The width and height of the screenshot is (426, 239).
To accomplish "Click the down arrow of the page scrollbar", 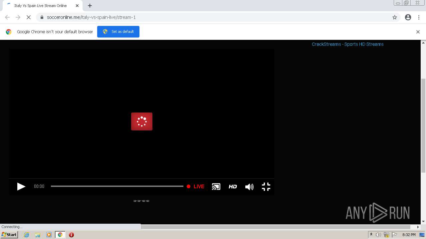I will click(423, 221).
